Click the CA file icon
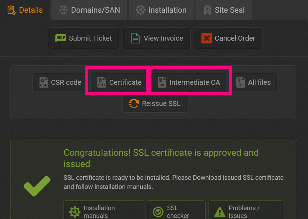 (x=162, y=82)
